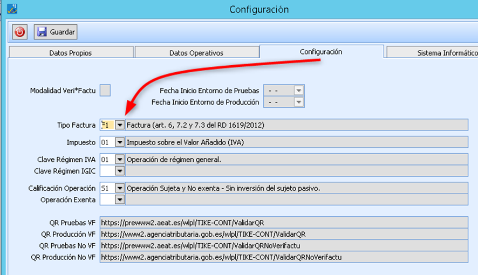Expand the Impuesto dropdown arrow

click(120, 142)
